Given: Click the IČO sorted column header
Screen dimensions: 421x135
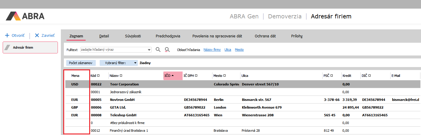Looking at the screenshot, I should tap(173, 76).
